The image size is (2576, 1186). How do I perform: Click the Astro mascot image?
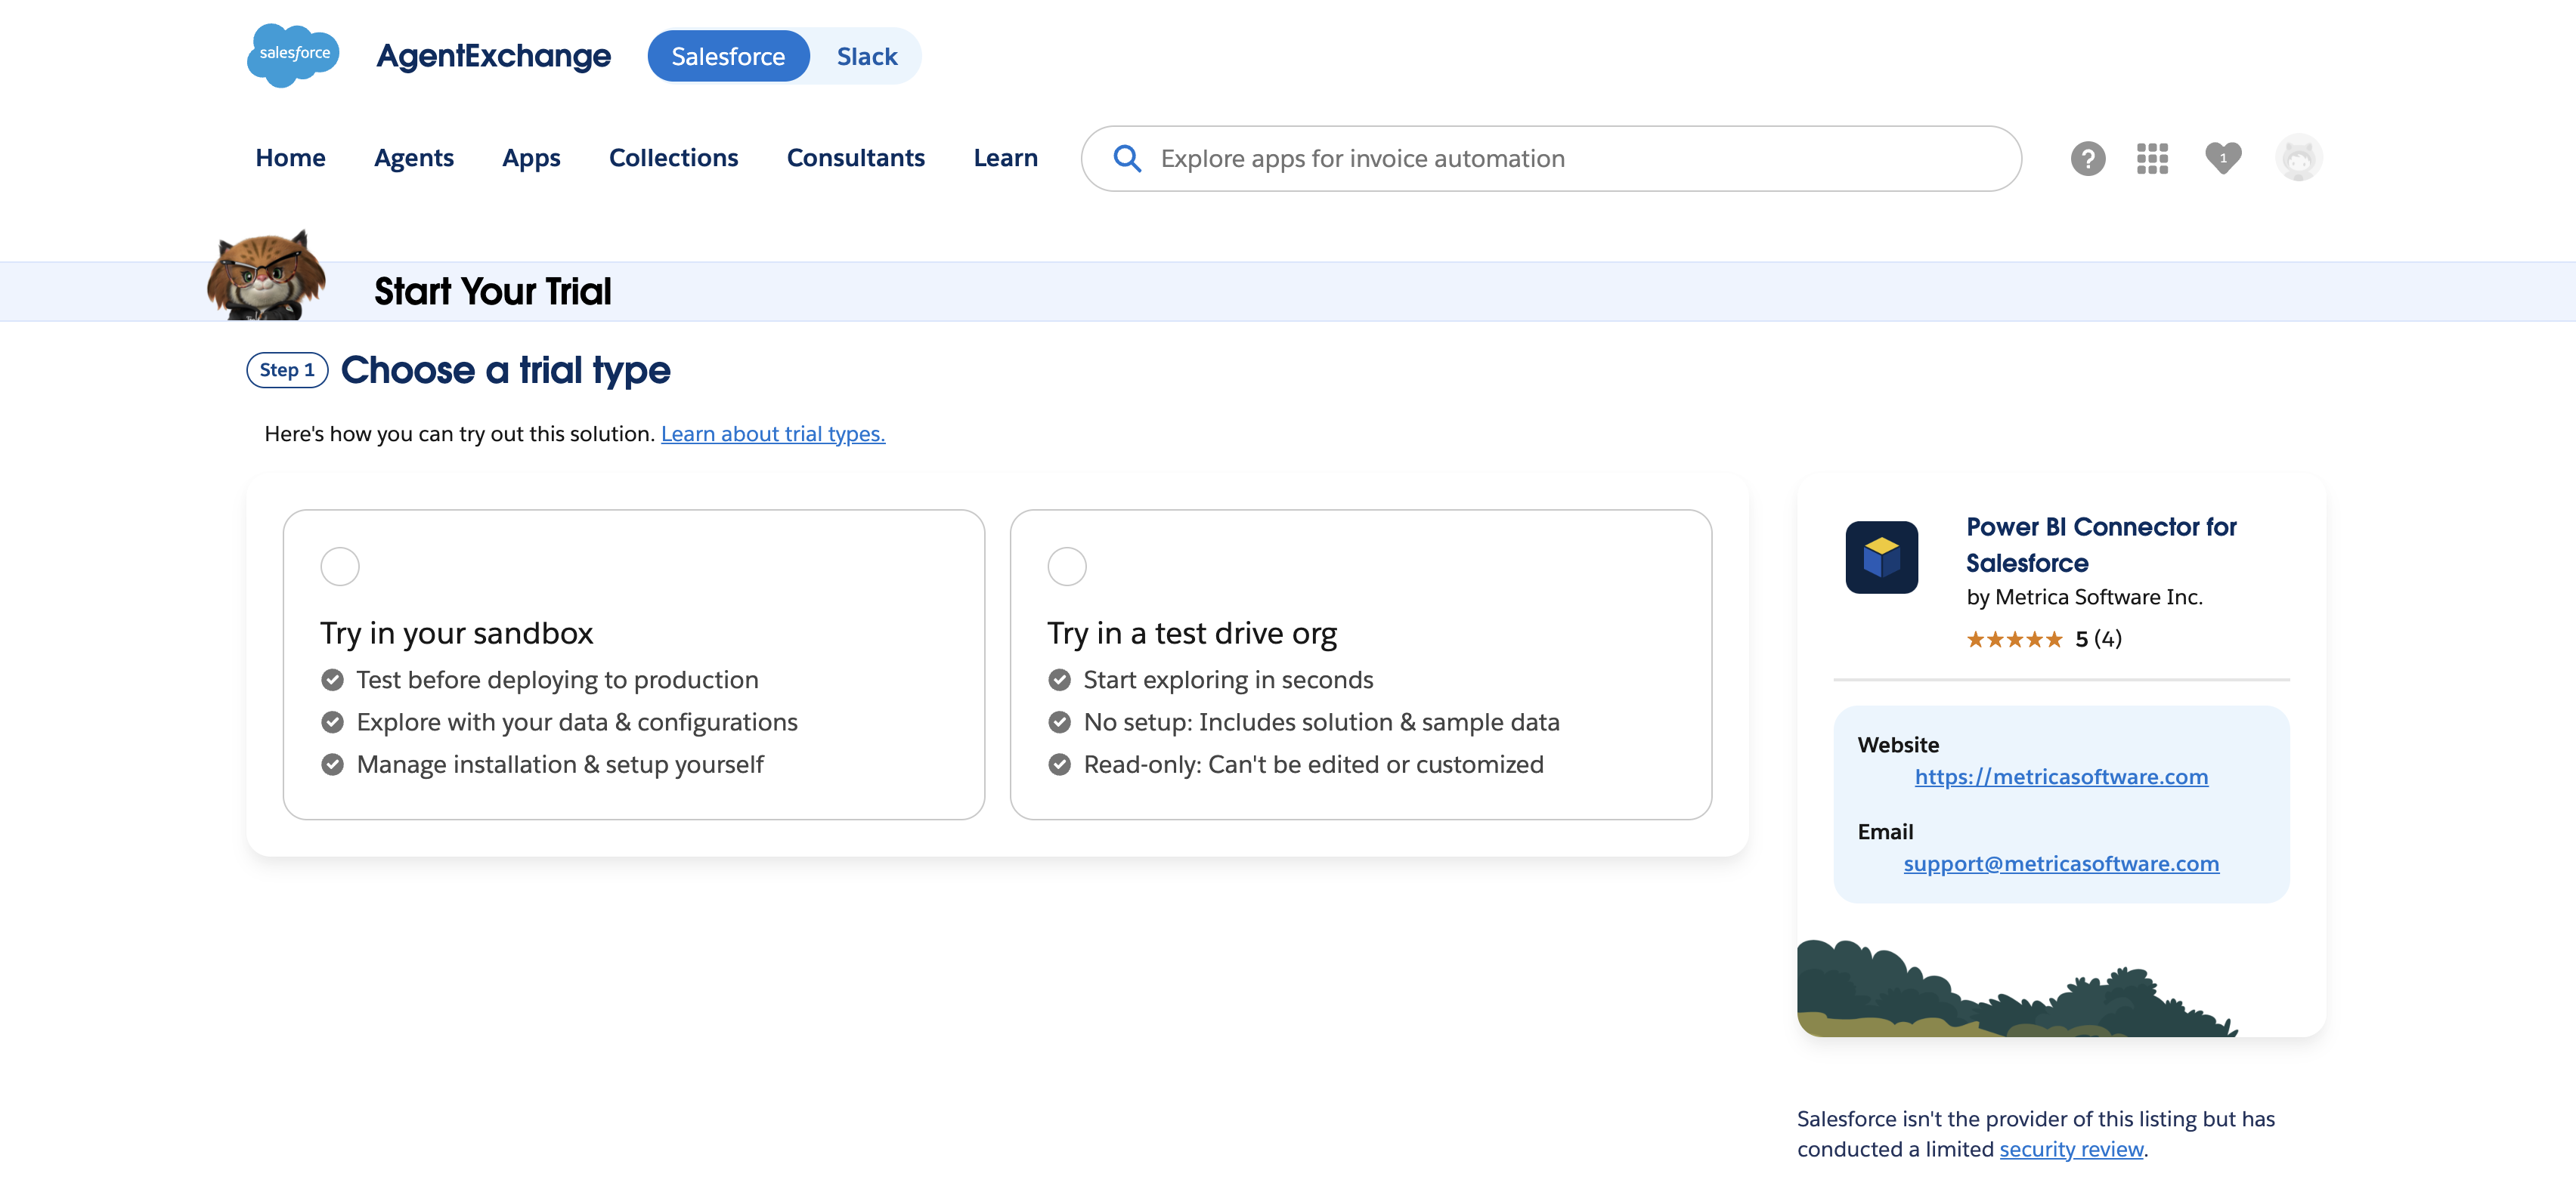tap(266, 275)
